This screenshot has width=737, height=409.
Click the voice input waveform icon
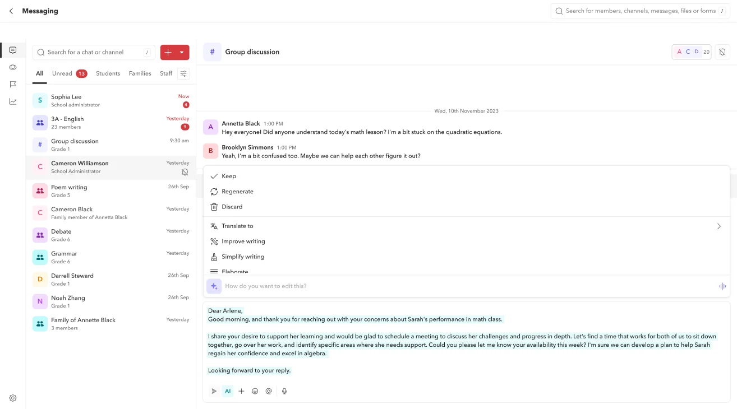click(x=722, y=286)
